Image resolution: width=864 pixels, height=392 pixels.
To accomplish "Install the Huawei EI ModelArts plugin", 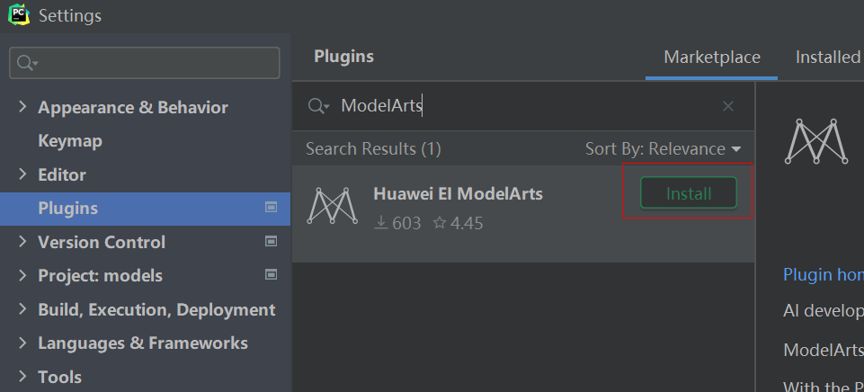I will coord(688,193).
